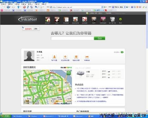This screenshot has height=118, width=148.
Task: Open the orange AI settings icon
Action: click(x=76, y=57)
